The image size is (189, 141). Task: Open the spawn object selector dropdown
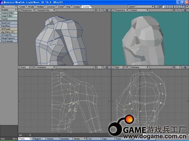pyautogui.click(x=141, y=7)
